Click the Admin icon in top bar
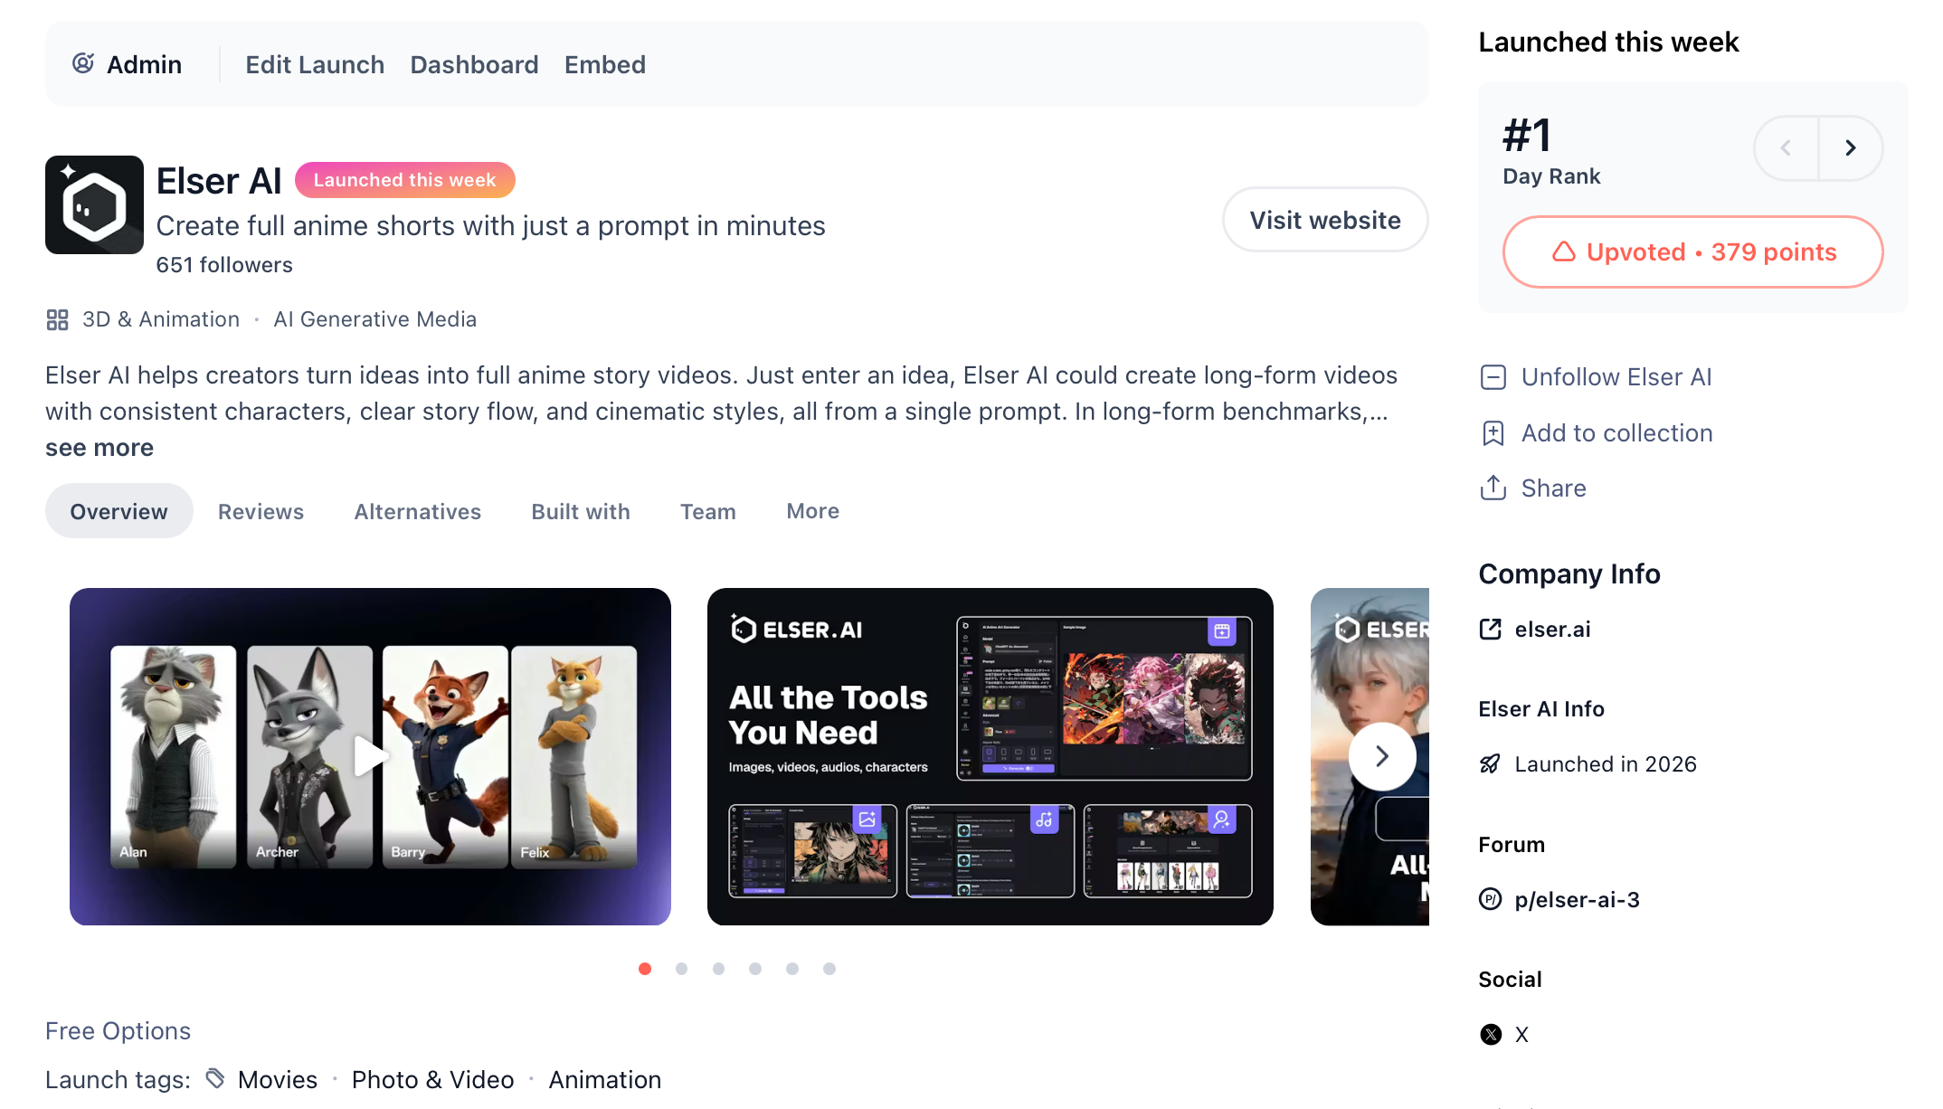Viewport: 1943px width, 1109px height. (83, 63)
